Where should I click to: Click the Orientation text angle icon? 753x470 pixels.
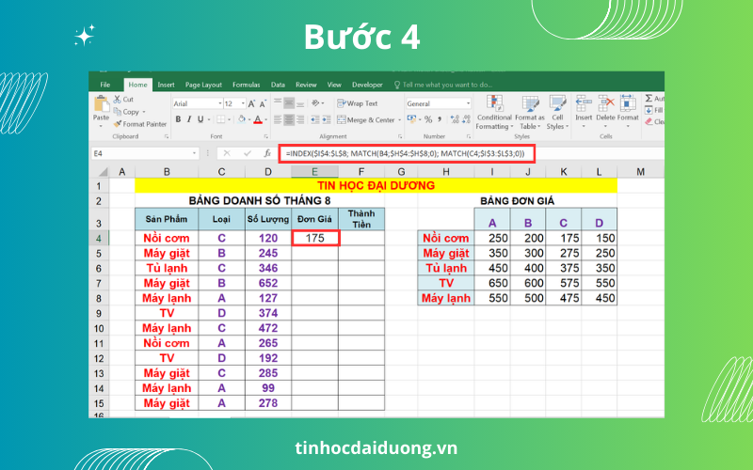click(x=315, y=103)
